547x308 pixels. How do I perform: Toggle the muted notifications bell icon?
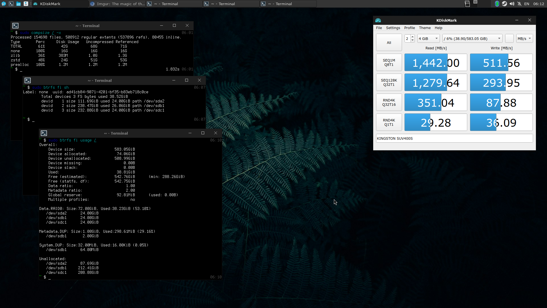tap(519, 4)
